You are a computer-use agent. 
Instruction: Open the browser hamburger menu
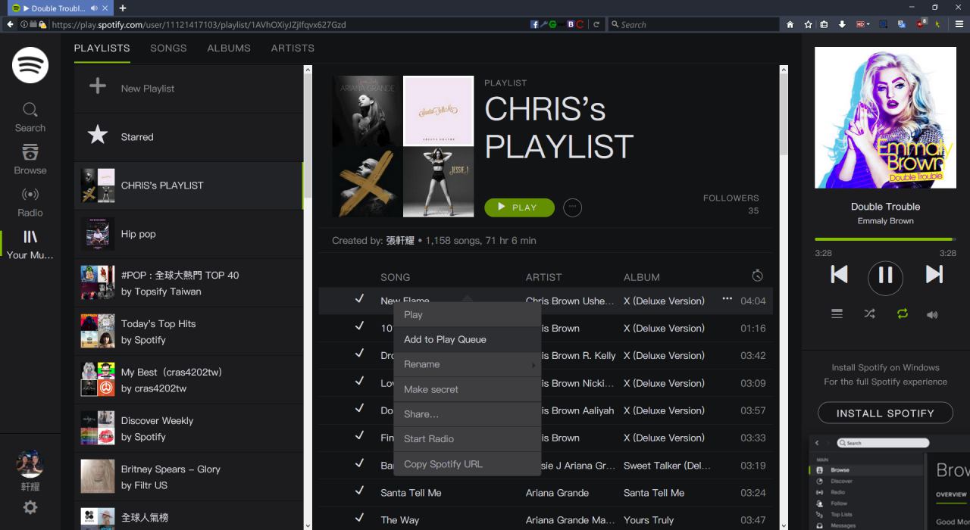point(959,24)
